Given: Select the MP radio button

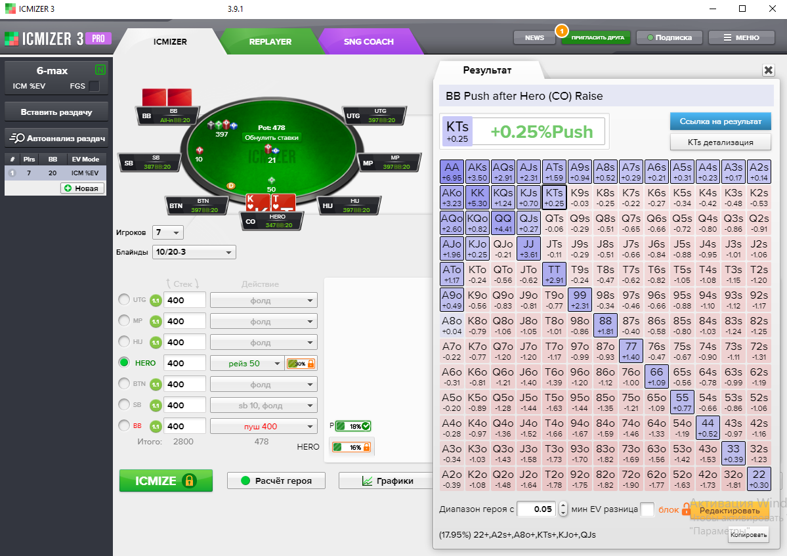Looking at the screenshot, I should (x=124, y=320).
